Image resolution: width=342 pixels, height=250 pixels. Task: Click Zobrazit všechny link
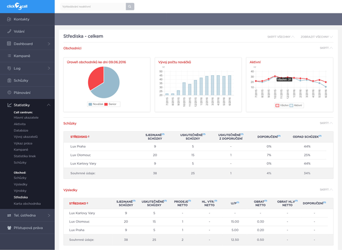coord(316,37)
